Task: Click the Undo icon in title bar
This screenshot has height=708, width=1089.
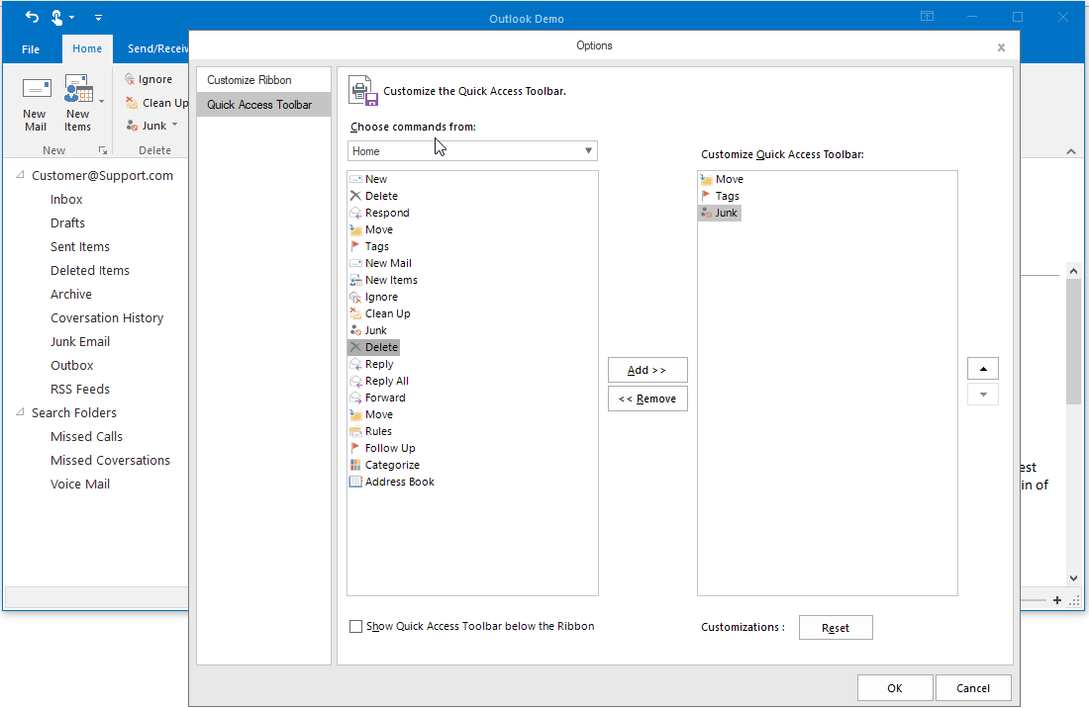Action: point(32,17)
